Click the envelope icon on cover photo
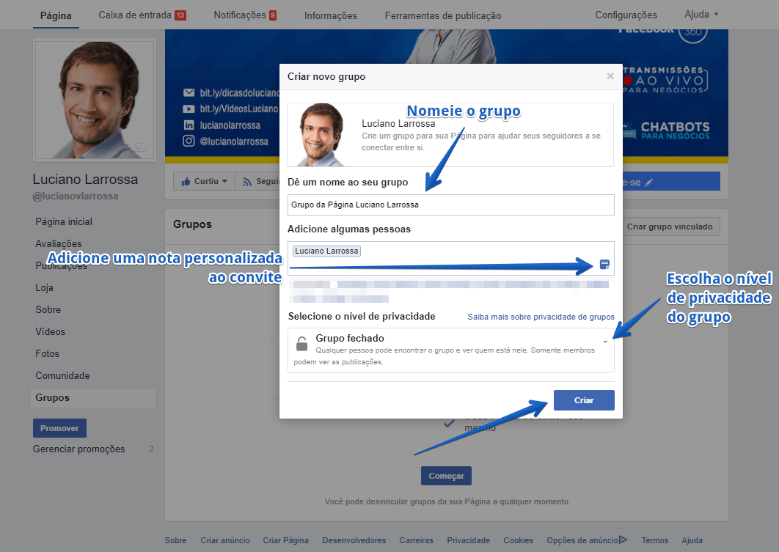This screenshot has height=552, width=779. coord(189,93)
